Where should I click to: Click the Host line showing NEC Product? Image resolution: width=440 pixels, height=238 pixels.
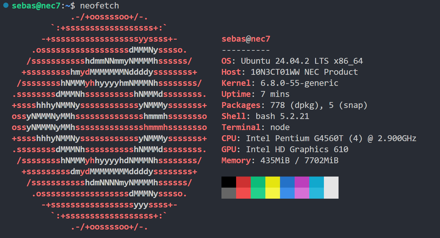[x=289, y=72]
